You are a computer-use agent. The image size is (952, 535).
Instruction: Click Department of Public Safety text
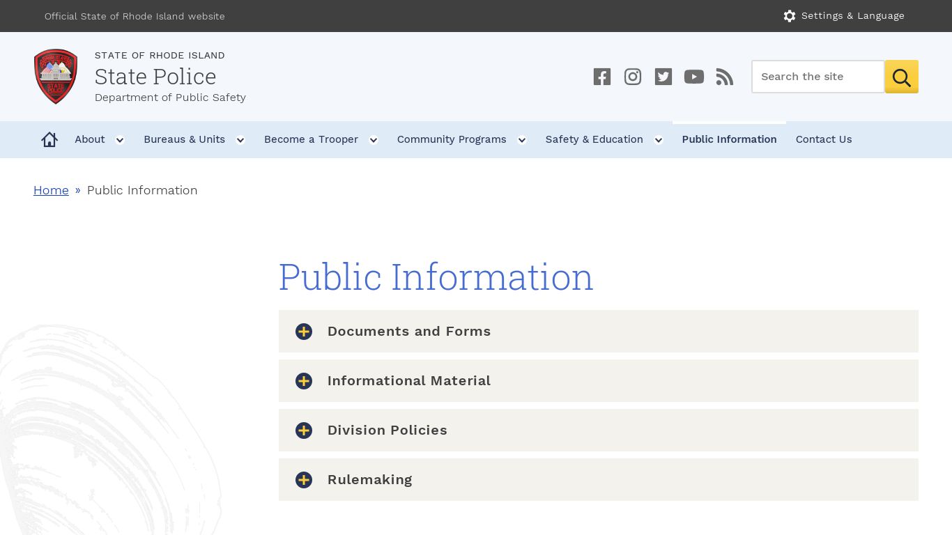click(x=170, y=98)
